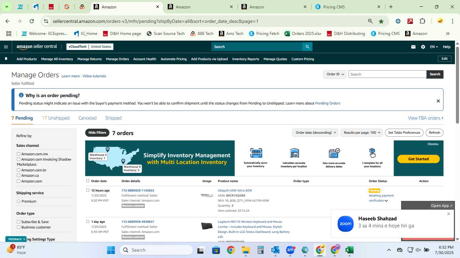
Task: Click the Logitech keyboard product image
Action: 207,226
